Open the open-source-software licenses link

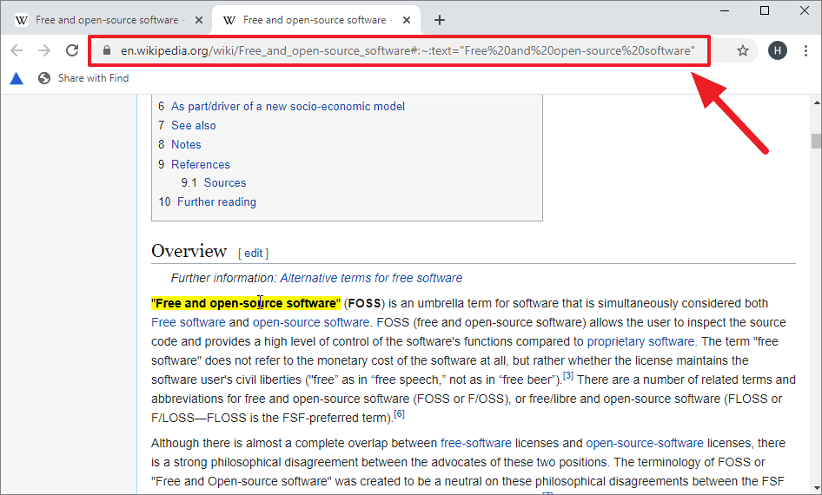(x=645, y=443)
